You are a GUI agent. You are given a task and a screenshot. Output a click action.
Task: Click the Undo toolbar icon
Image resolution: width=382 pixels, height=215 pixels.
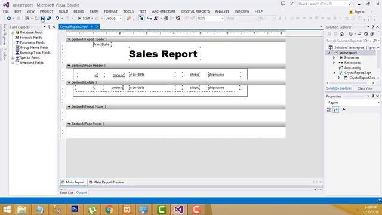[57, 19]
